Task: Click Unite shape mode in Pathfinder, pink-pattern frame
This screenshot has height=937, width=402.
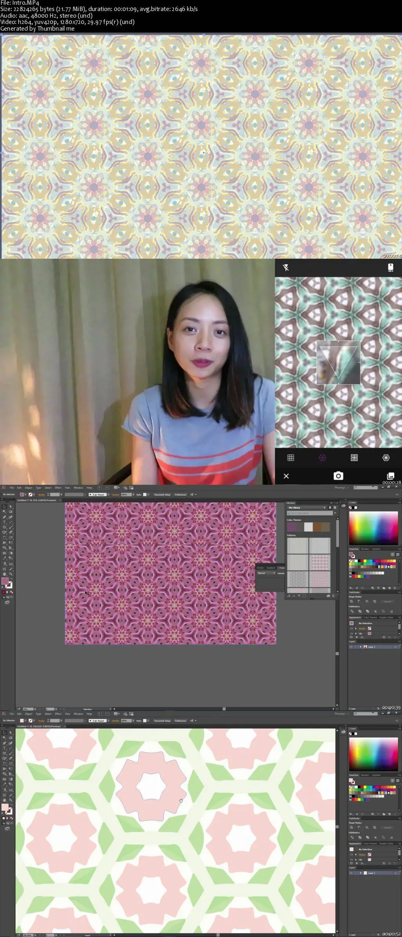Action: [x=351, y=601]
